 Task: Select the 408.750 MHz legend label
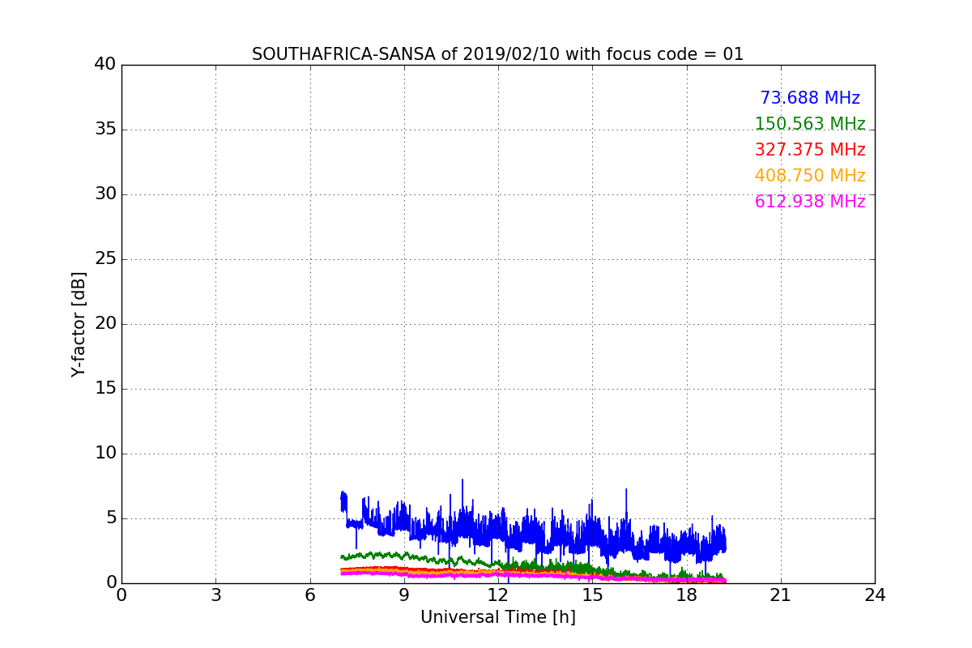[x=810, y=176]
